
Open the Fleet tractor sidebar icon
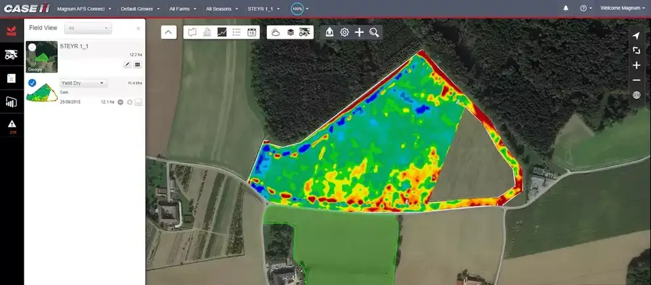pyautogui.click(x=11, y=54)
